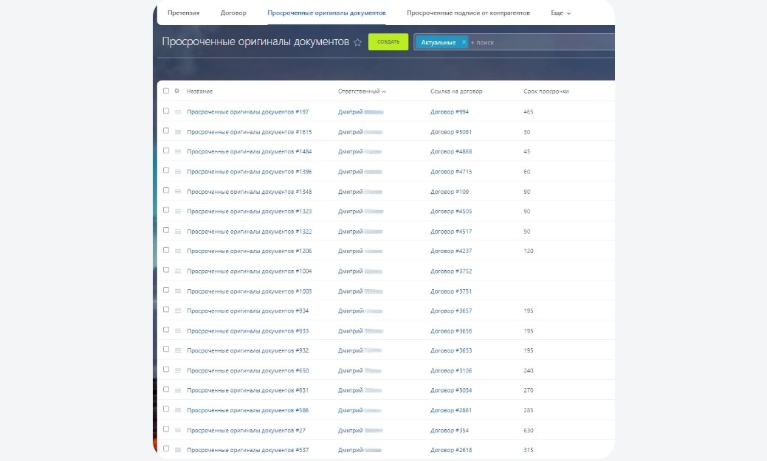The image size is (767, 461).
Task: Check the box for document #1396
Action: pos(166,170)
